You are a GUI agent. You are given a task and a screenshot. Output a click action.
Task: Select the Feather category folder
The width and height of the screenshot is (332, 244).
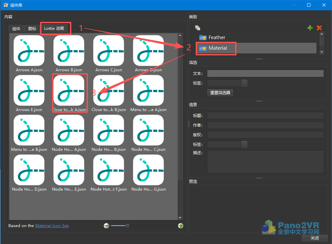(217, 37)
